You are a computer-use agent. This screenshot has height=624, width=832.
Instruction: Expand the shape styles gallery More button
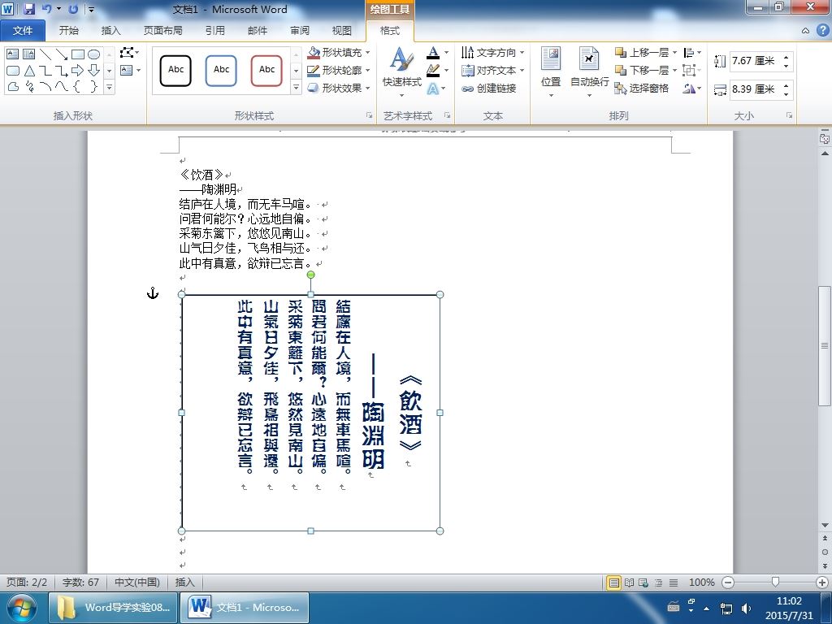296,88
